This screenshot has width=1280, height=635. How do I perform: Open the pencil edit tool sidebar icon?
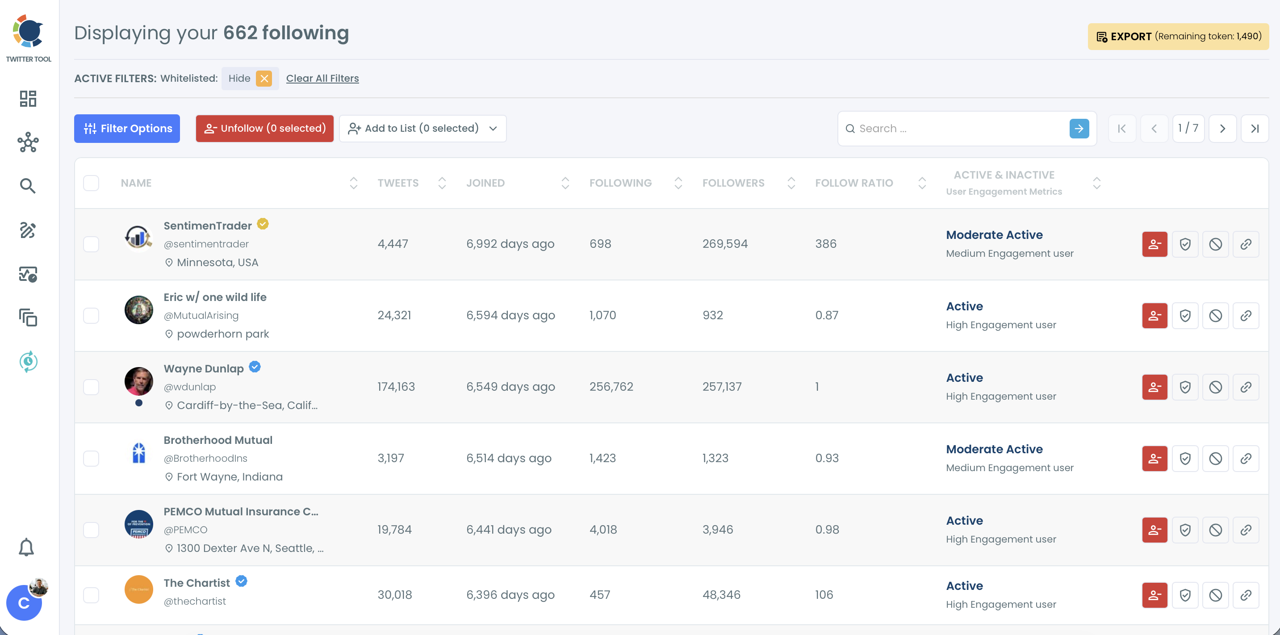pos(28,230)
